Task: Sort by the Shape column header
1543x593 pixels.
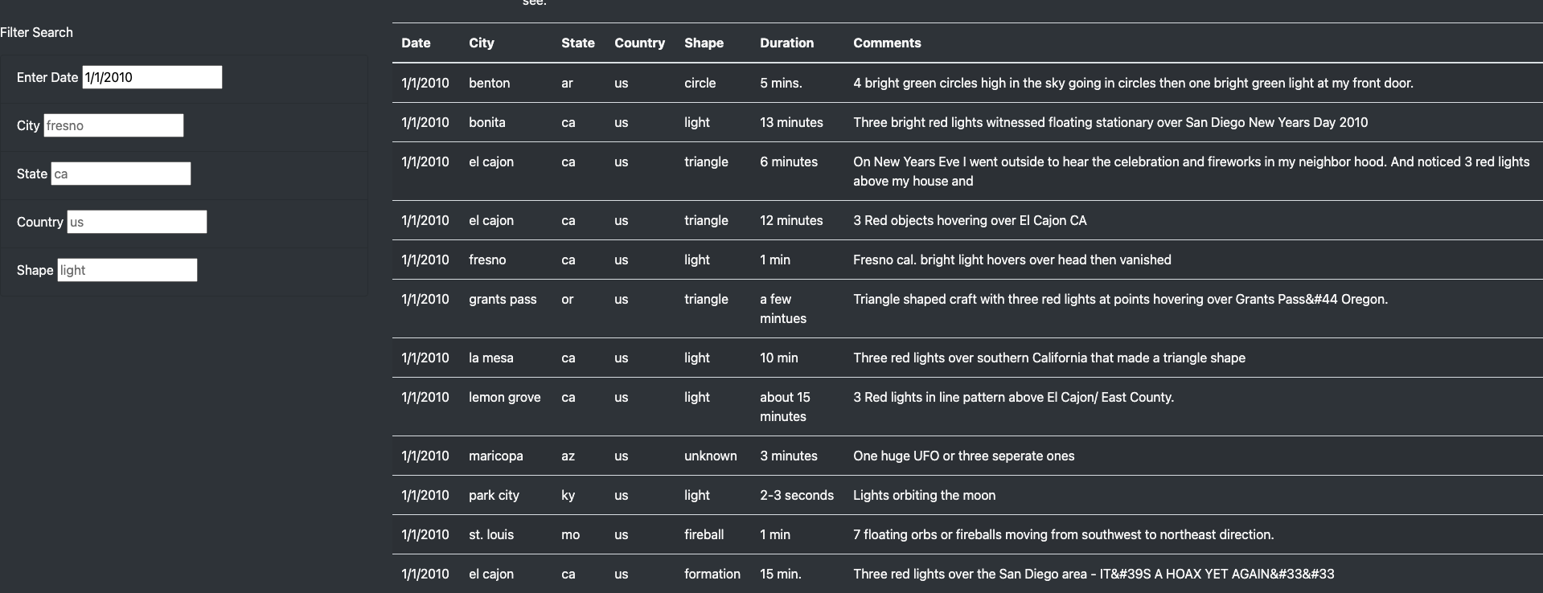Action: 704,43
